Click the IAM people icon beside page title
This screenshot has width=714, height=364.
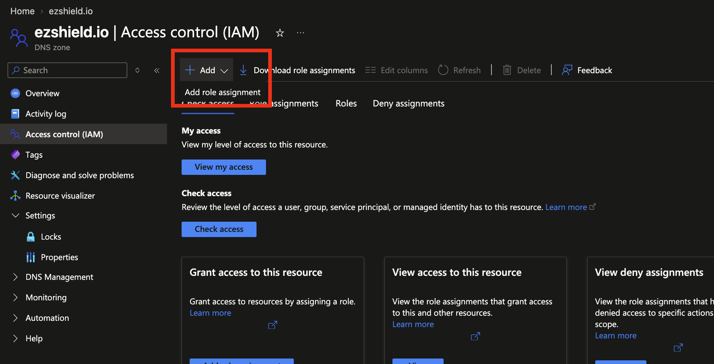click(19, 38)
